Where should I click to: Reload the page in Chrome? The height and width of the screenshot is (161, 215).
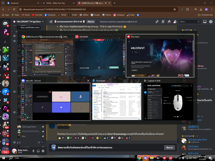pyautogui.click(x=14, y=9)
